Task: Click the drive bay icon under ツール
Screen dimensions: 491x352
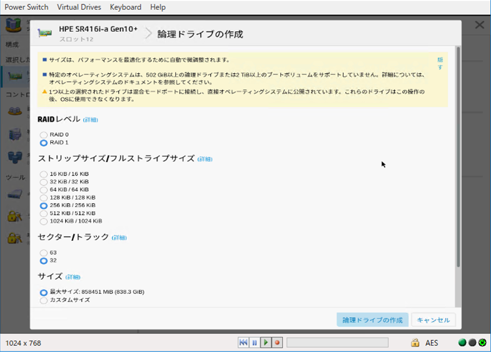Action: (15, 194)
